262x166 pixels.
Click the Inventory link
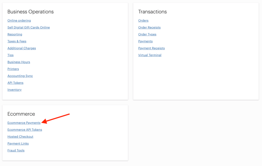[x=14, y=90]
